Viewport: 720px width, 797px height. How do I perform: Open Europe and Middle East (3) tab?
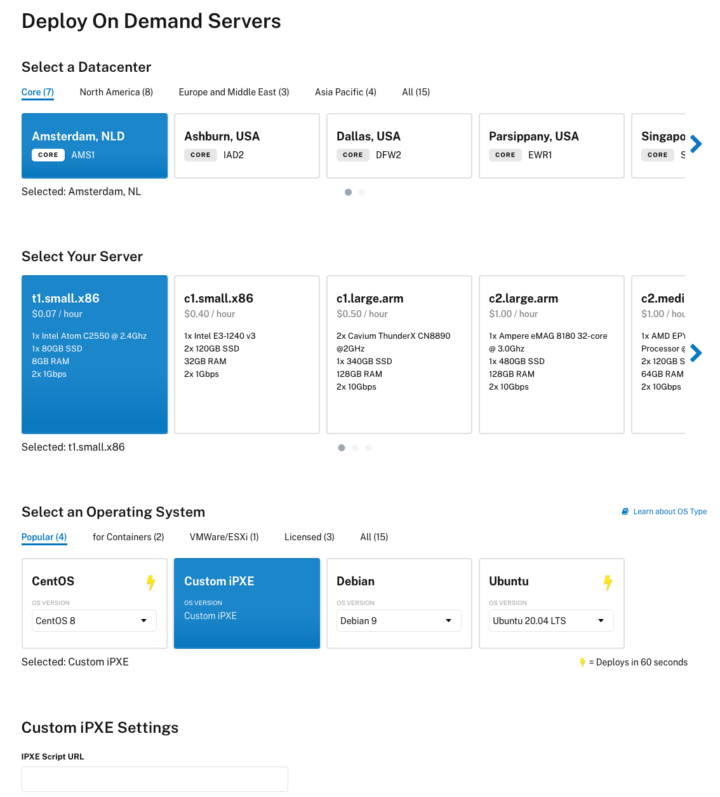(234, 92)
